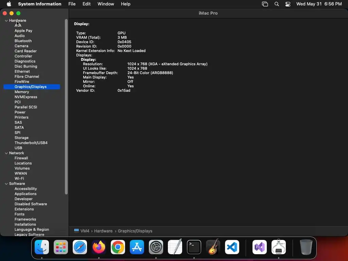Select Language & Region in sidebar
348x261 pixels.
click(x=32, y=230)
